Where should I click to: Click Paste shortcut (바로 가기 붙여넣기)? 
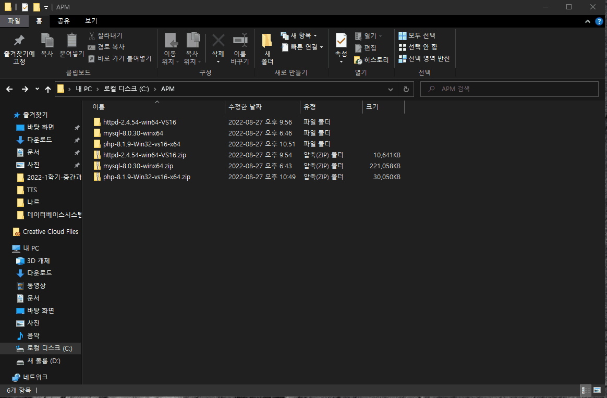pos(120,59)
